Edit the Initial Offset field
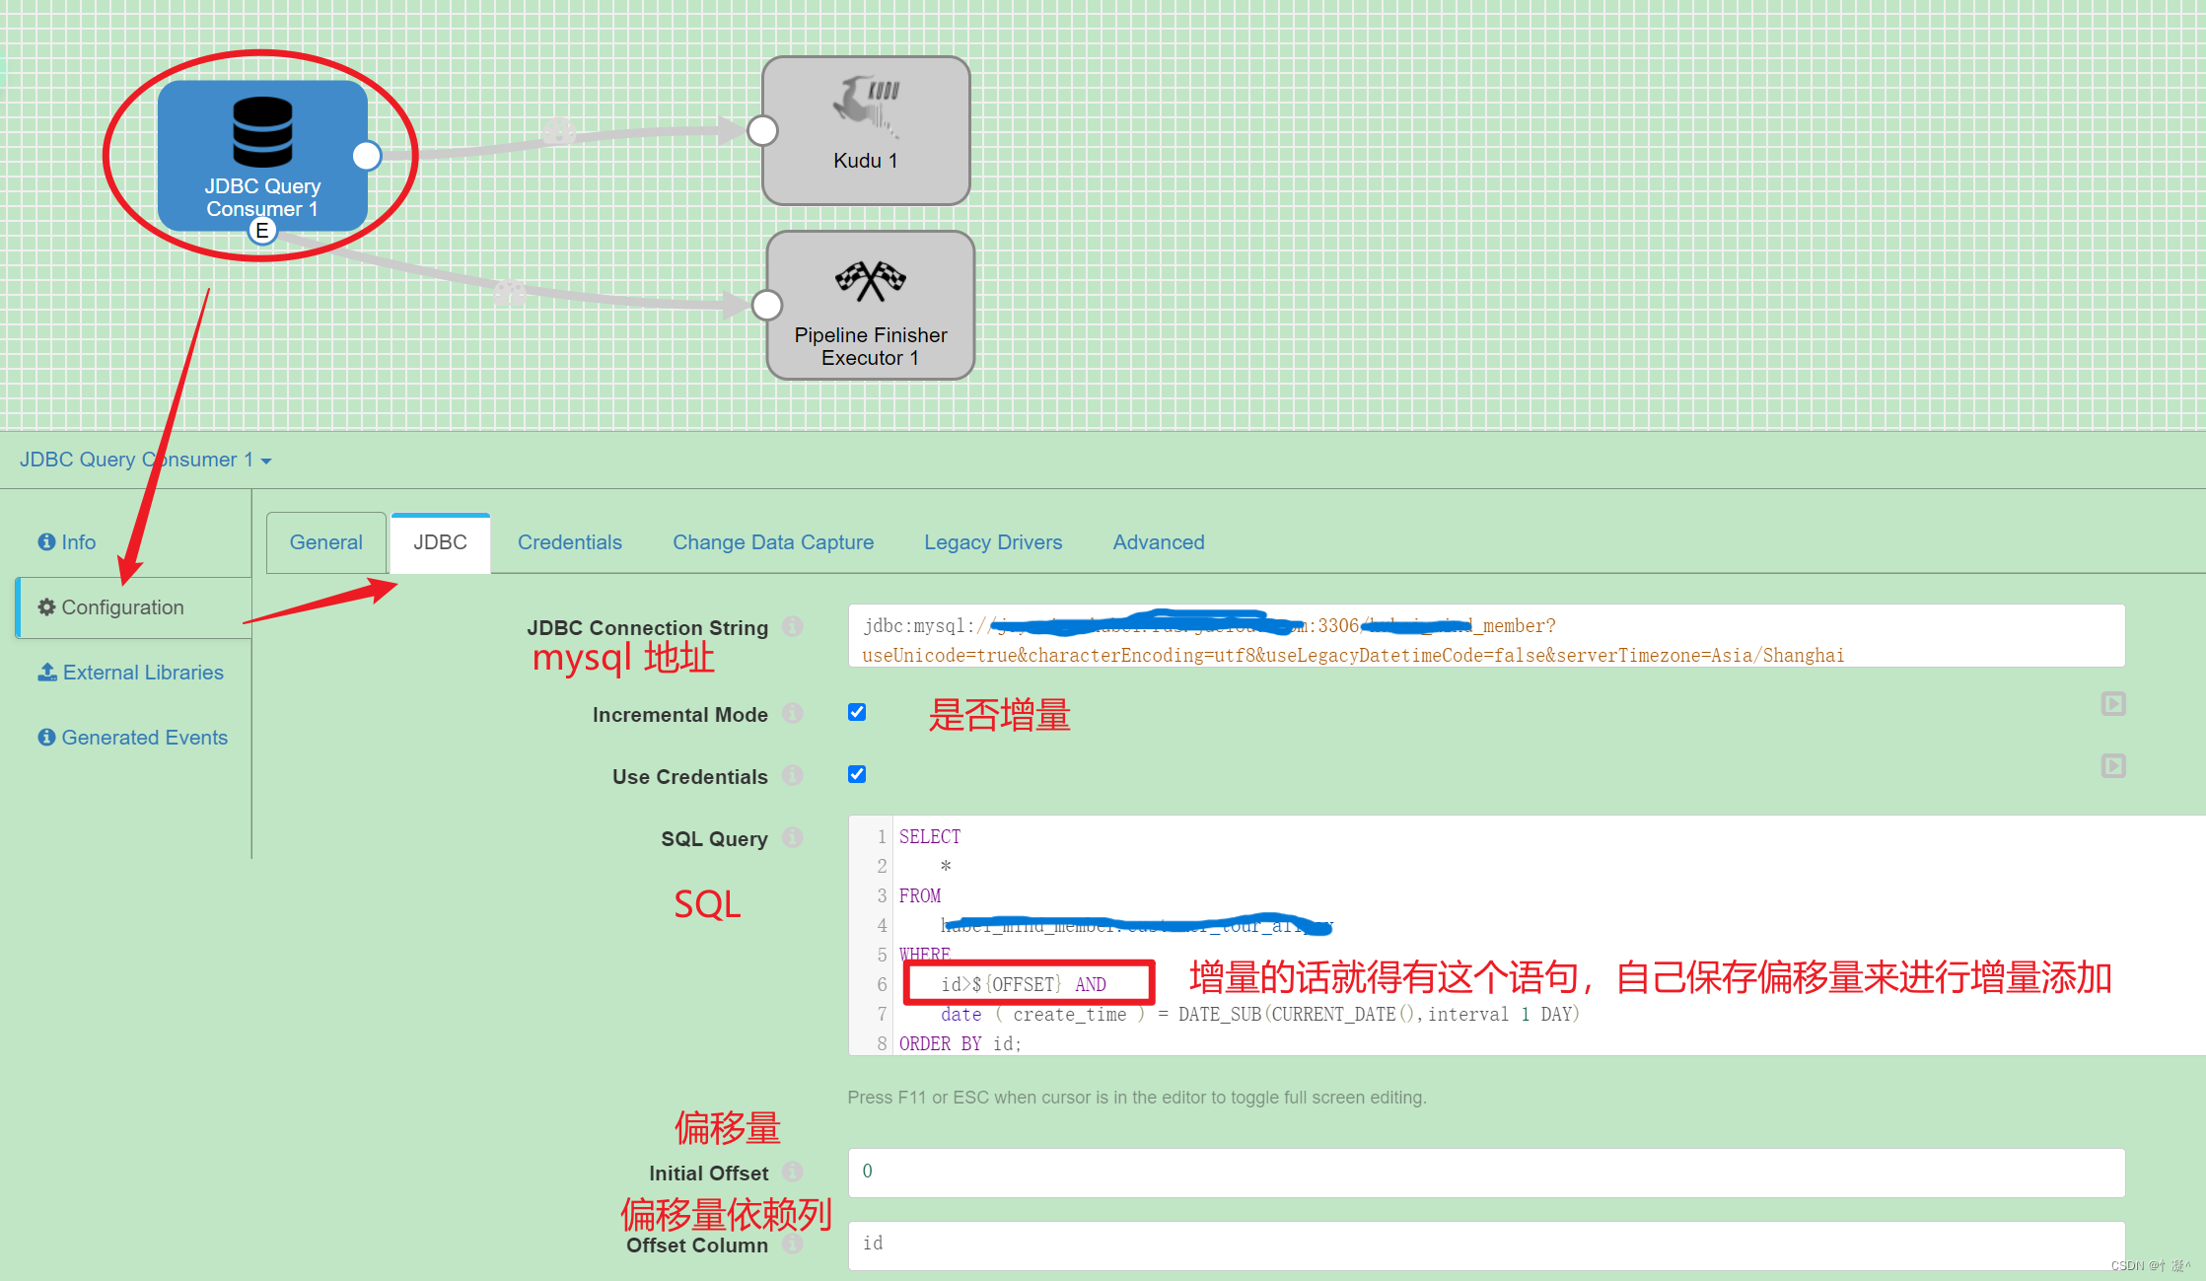This screenshot has height=1281, width=2206. [x=1486, y=1173]
